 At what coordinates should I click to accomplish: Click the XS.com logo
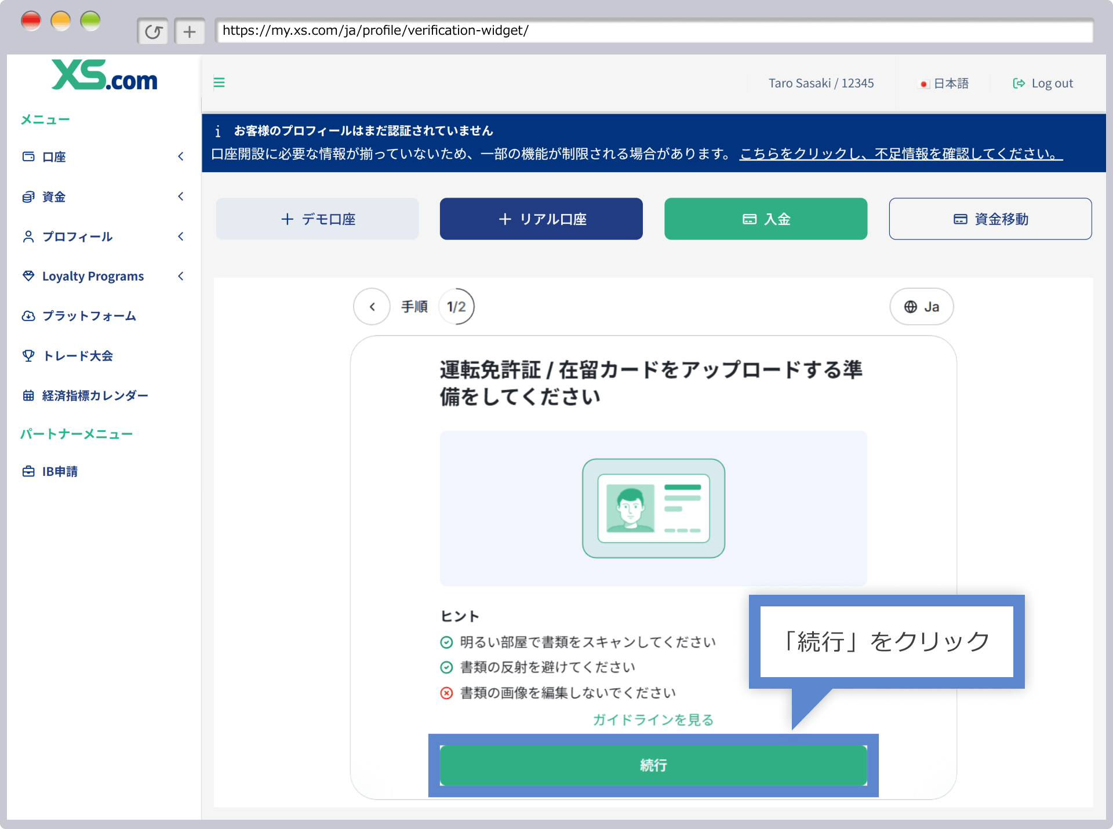(104, 75)
